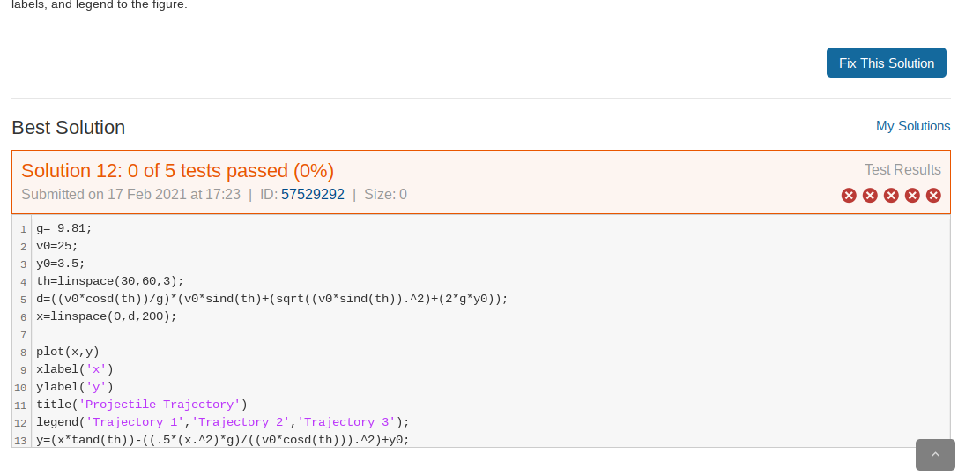This screenshot has height=476, width=958.
Task: Click code line 1 with g= 9.81
Action: pyautogui.click(x=63, y=228)
